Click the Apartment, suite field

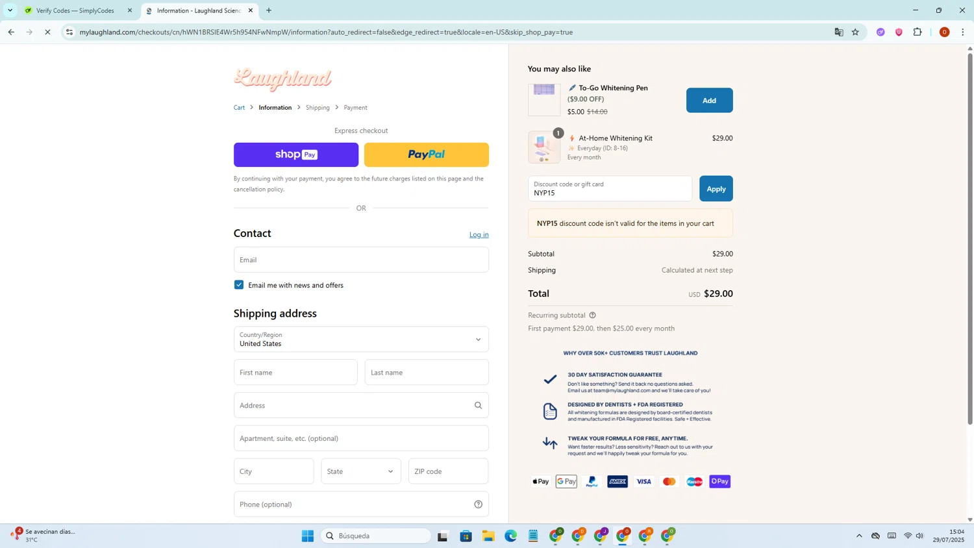point(361,438)
